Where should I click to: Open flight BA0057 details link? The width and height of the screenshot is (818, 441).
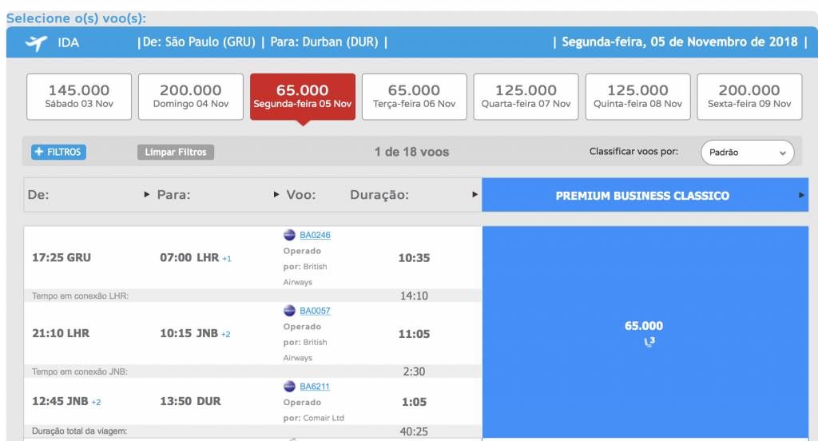tap(315, 311)
